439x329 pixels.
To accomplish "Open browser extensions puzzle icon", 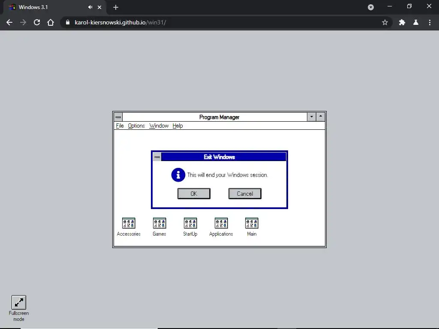I will (x=402, y=22).
